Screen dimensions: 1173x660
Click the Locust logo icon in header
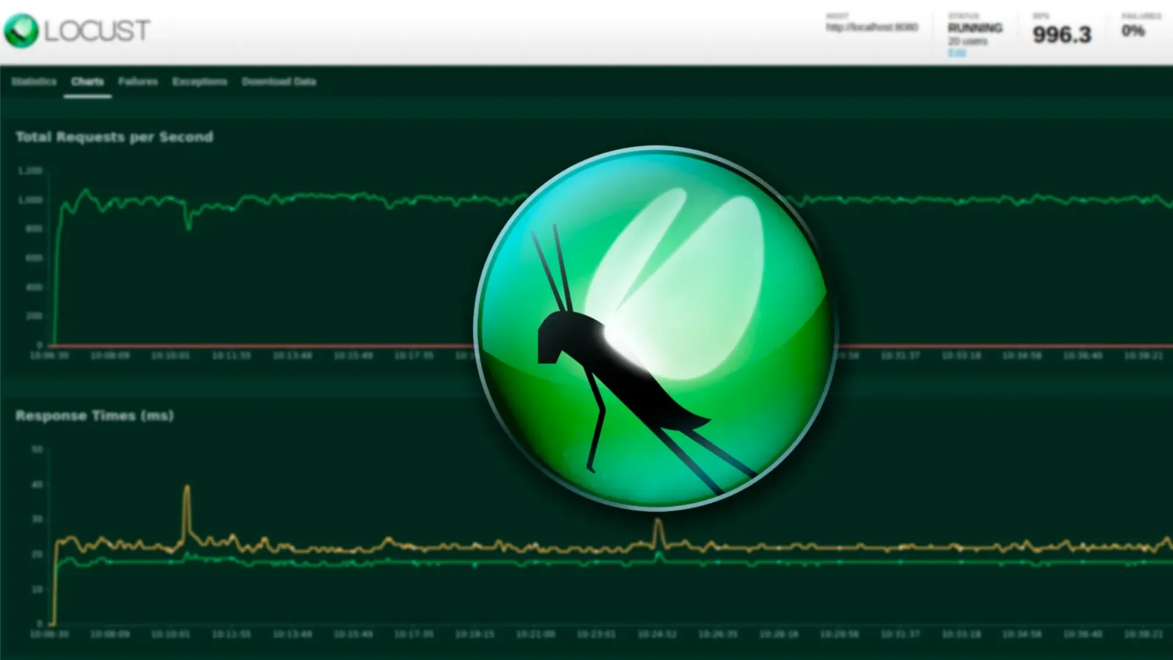(21, 31)
